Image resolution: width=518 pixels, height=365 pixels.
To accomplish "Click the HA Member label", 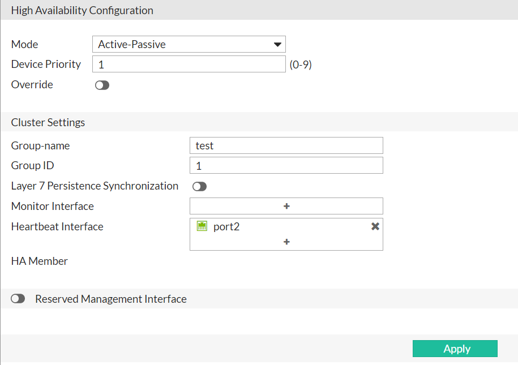I will pyautogui.click(x=39, y=261).
